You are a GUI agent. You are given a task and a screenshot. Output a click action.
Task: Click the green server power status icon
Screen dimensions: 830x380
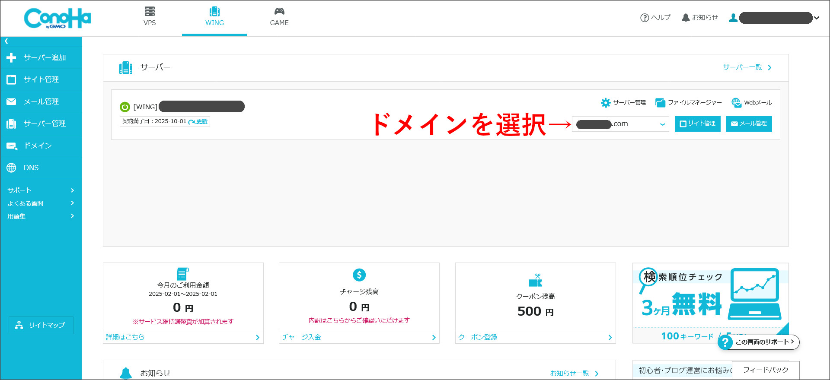(125, 107)
